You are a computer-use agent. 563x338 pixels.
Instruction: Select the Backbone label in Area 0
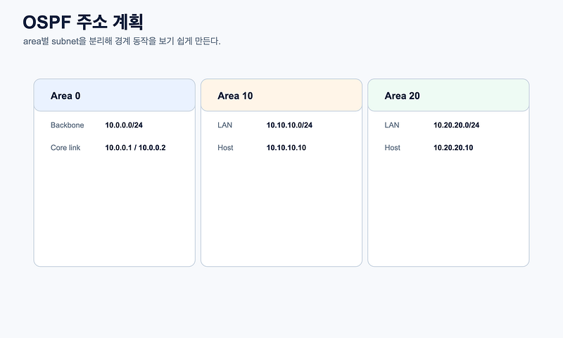[x=67, y=125]
